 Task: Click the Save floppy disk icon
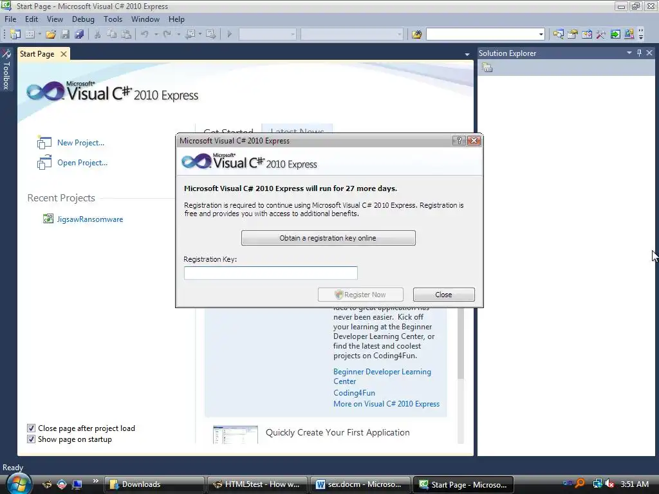pos(65,34)
